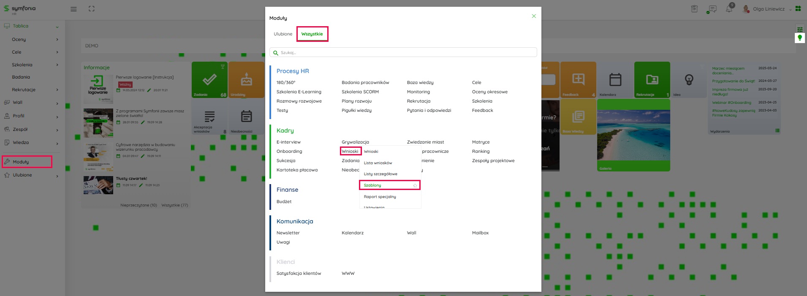Collapse the Tablica section in the sidebar

coord(57,27)
